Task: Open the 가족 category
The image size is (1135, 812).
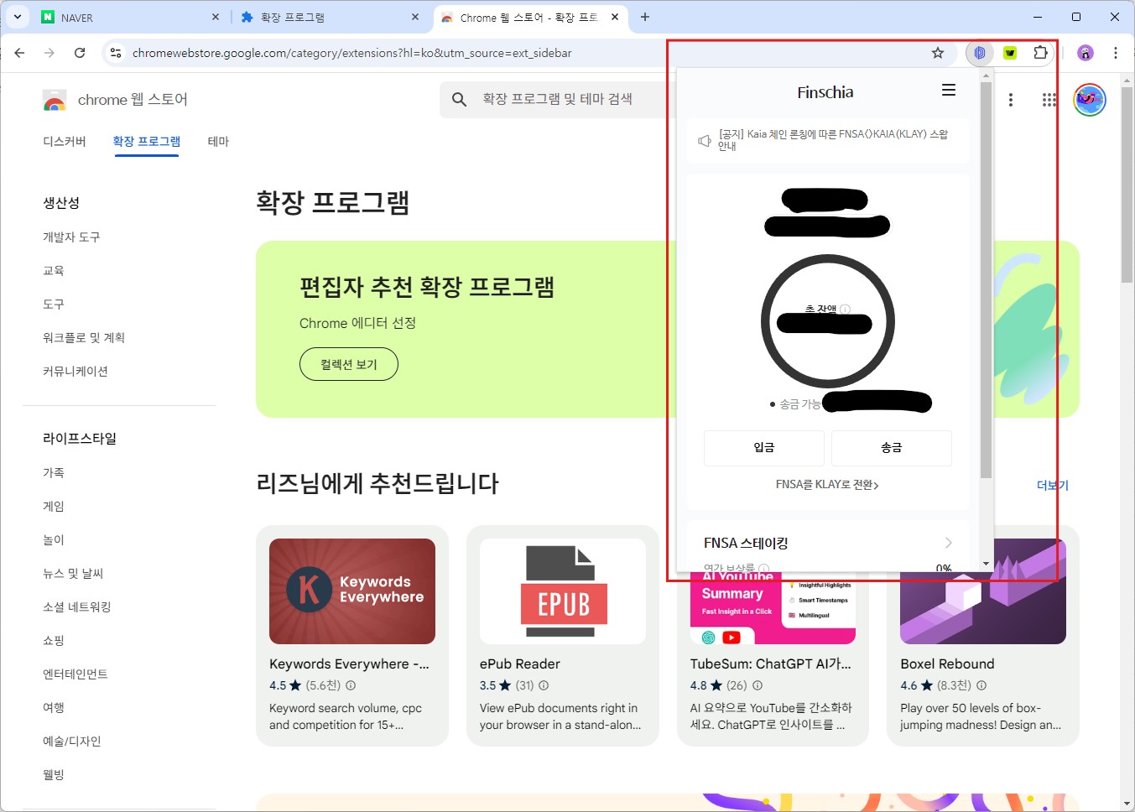Action: click(x=54, y=473)
